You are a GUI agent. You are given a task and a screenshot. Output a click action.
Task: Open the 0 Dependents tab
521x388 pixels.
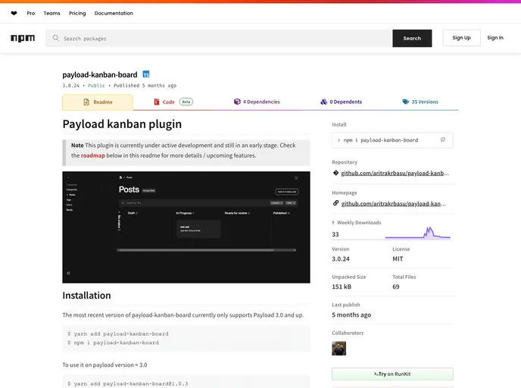click(x=342, y=102)
